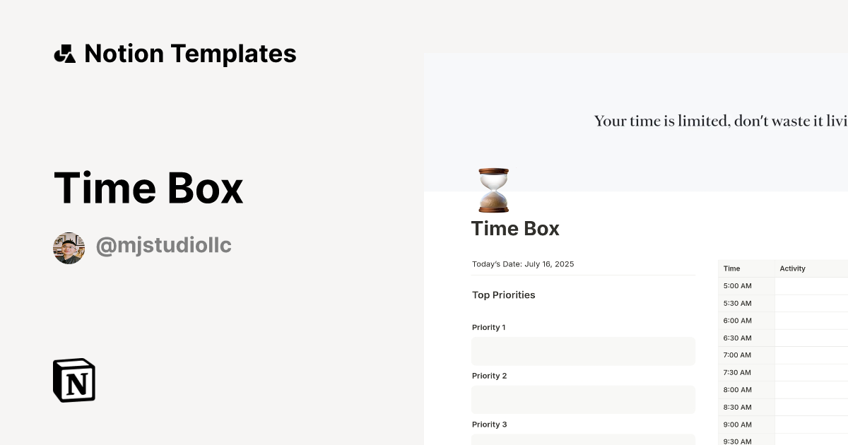The height and width of the screenshot is (445, 848).
Task: Click the "Top Priorities" section heading
Action: (x=503, y=295)
